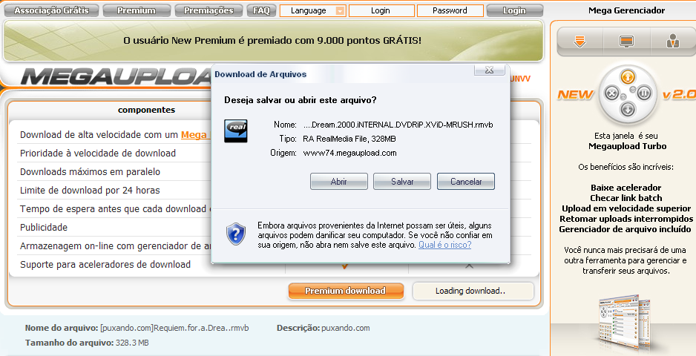Click the gray Login submit button
The image size is (696, 356).
pos(514,10)
